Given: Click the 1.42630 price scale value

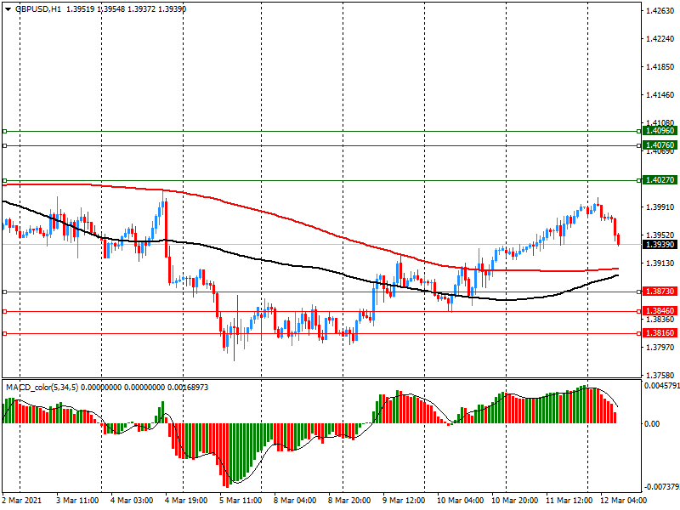Looking at the screenshot, I should (x=660, y=11).
